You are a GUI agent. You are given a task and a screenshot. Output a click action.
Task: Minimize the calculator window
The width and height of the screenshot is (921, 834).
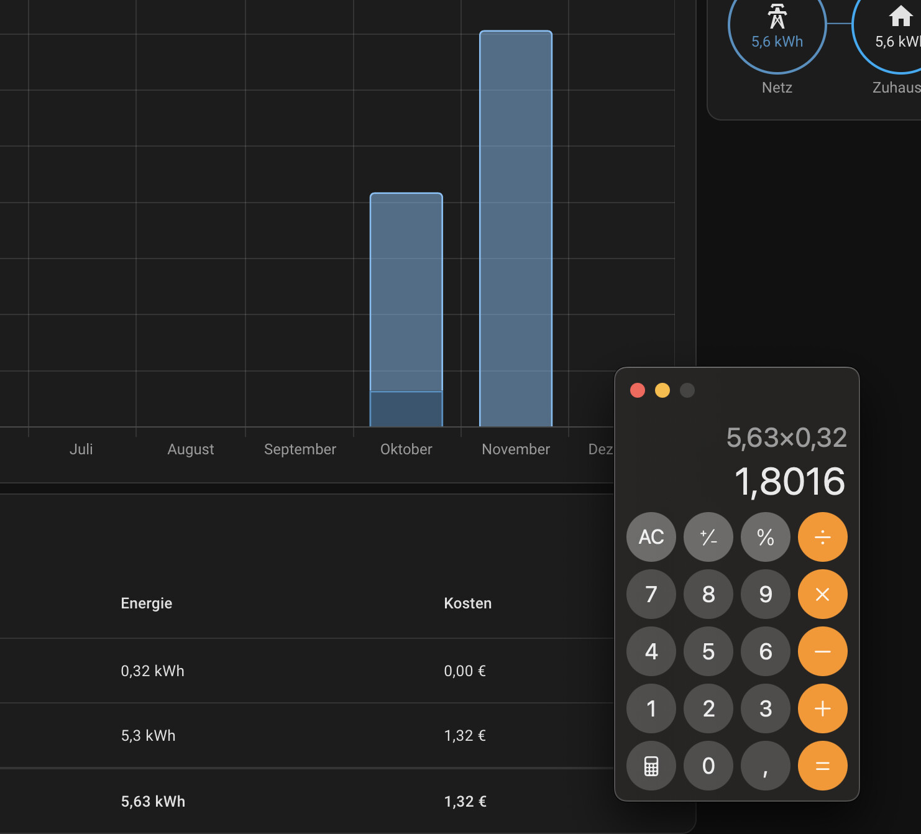662,390
